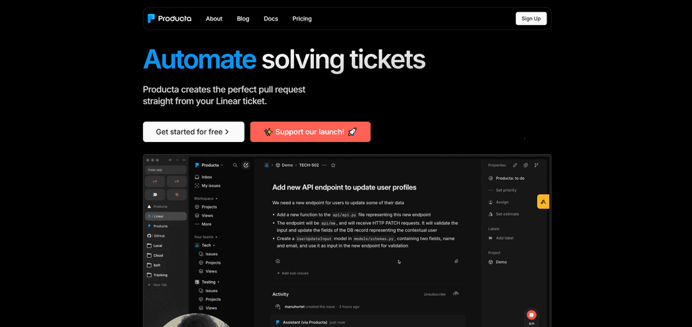This screenshot has width=692, height=327.
Task: Click the yellow side widget icon
Action: 543,202
